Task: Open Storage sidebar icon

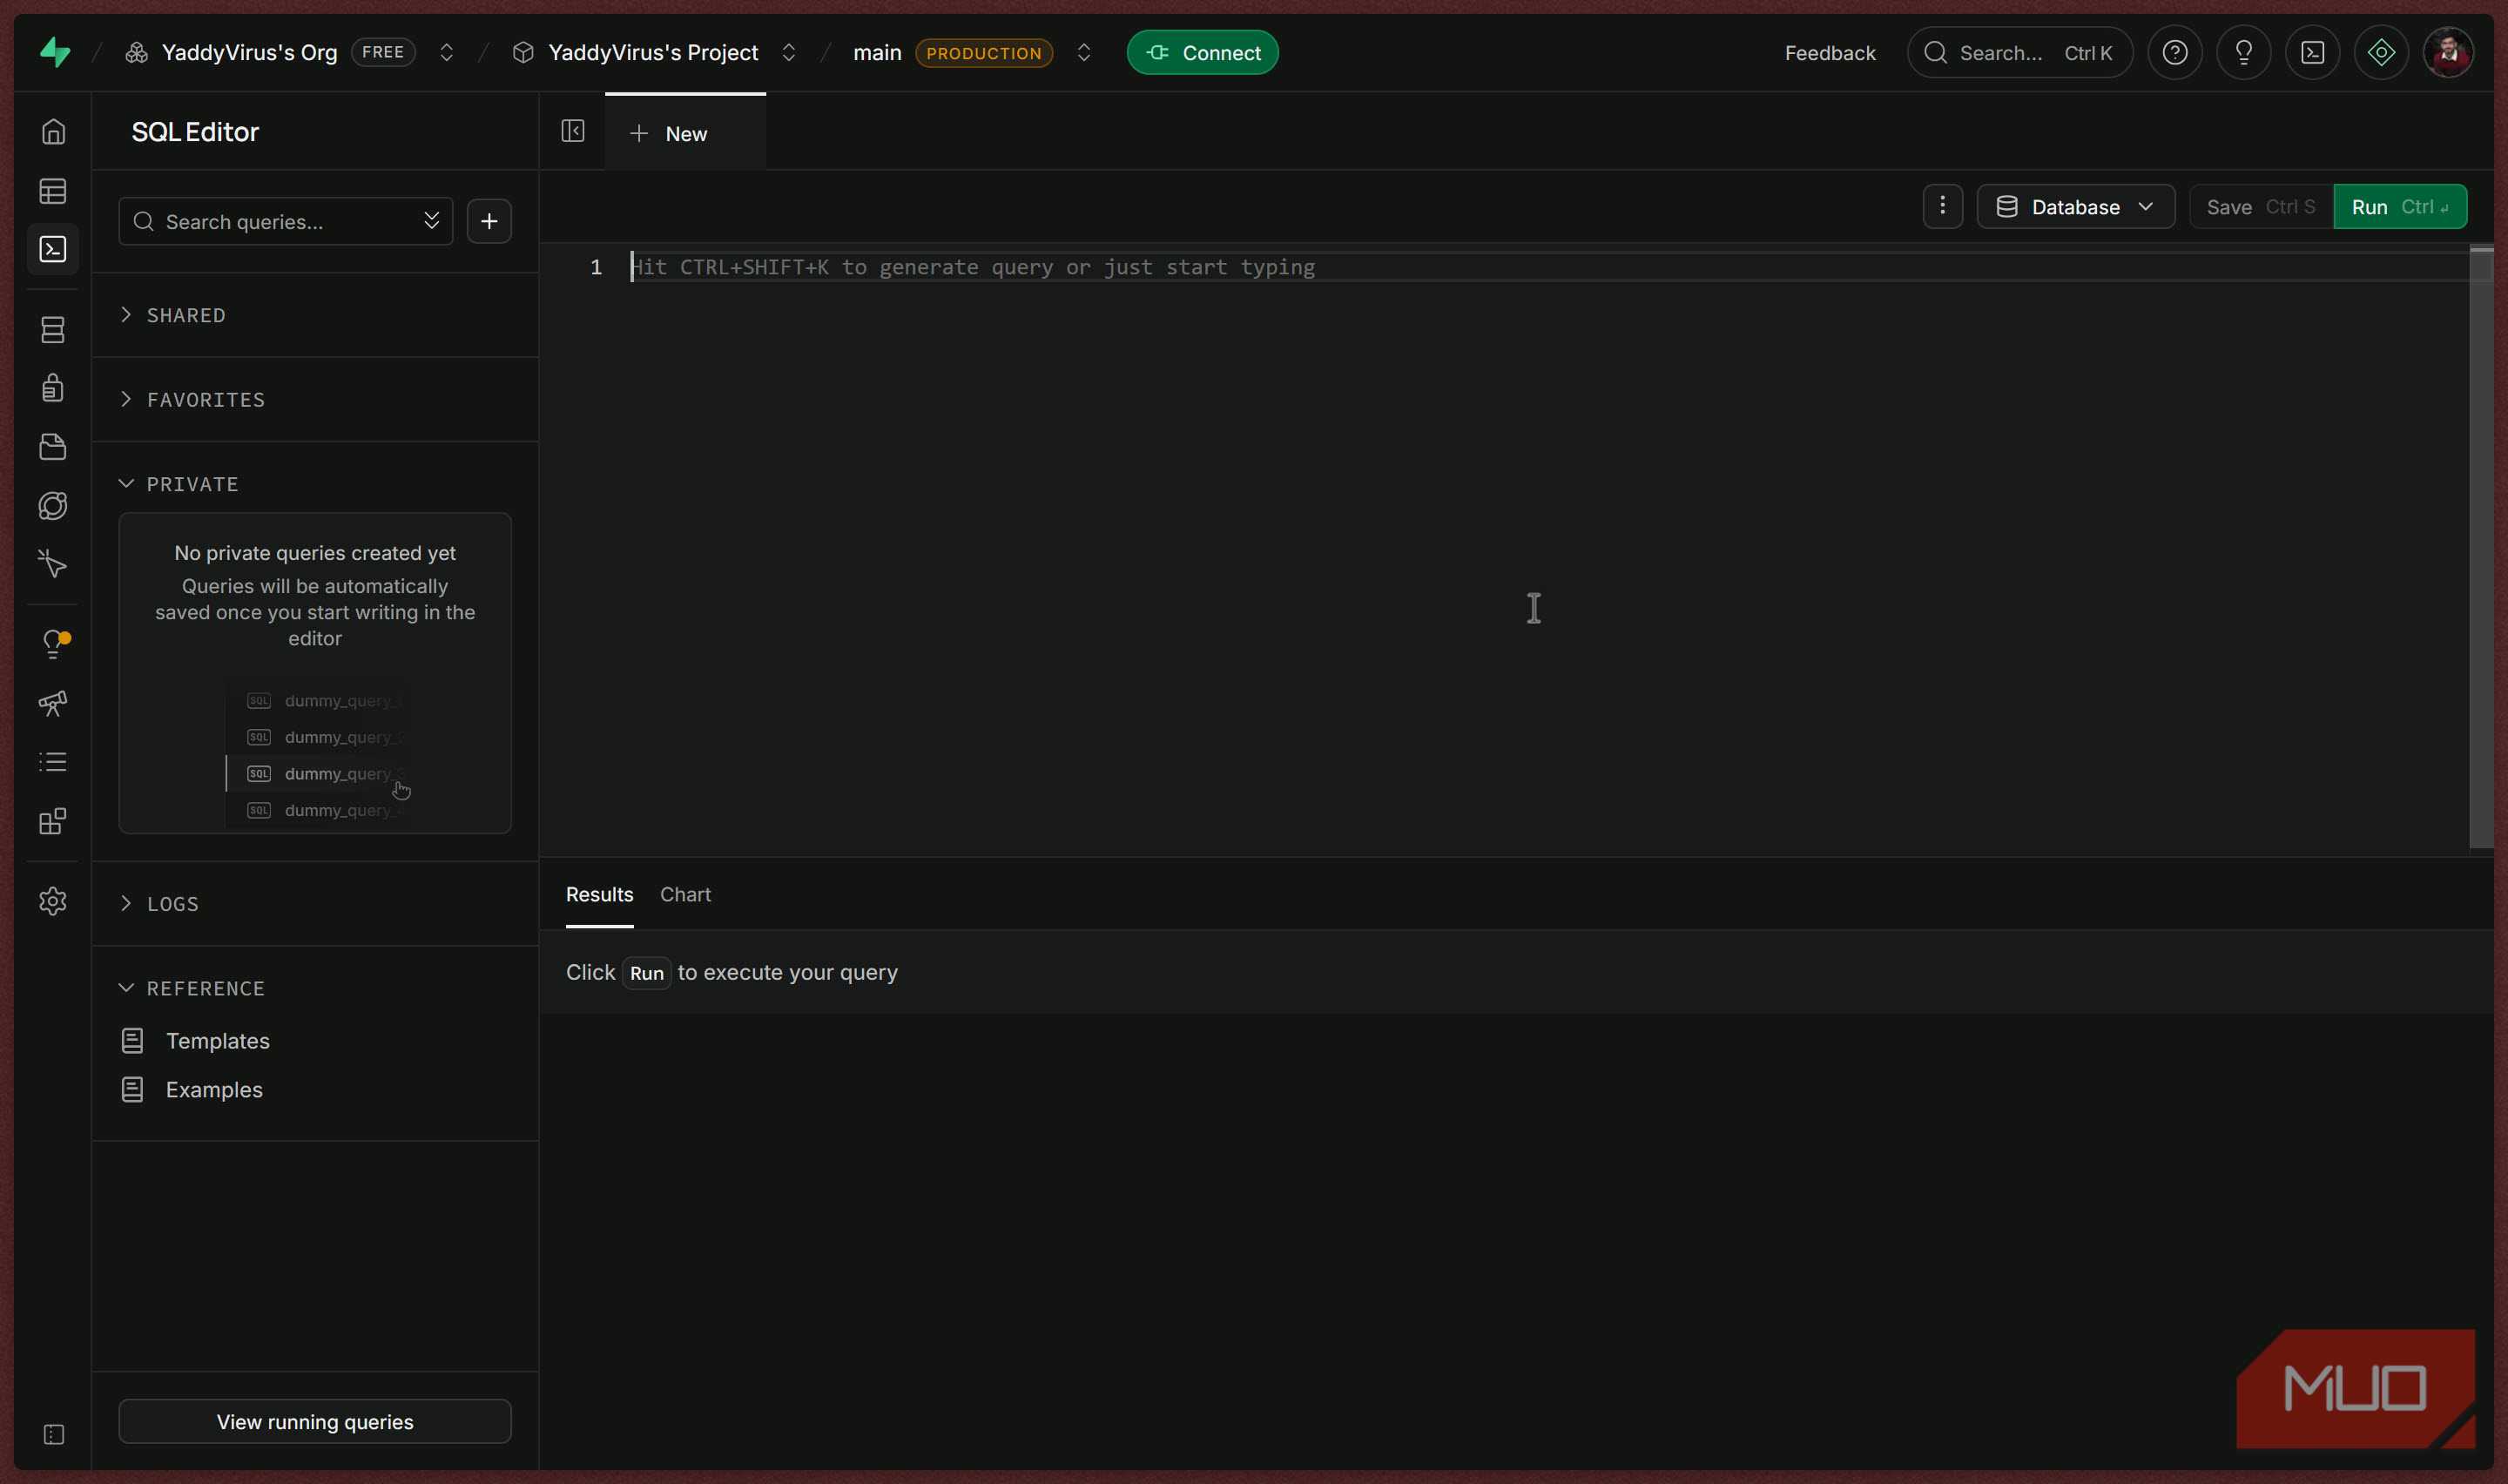Action: pos(53,447)
